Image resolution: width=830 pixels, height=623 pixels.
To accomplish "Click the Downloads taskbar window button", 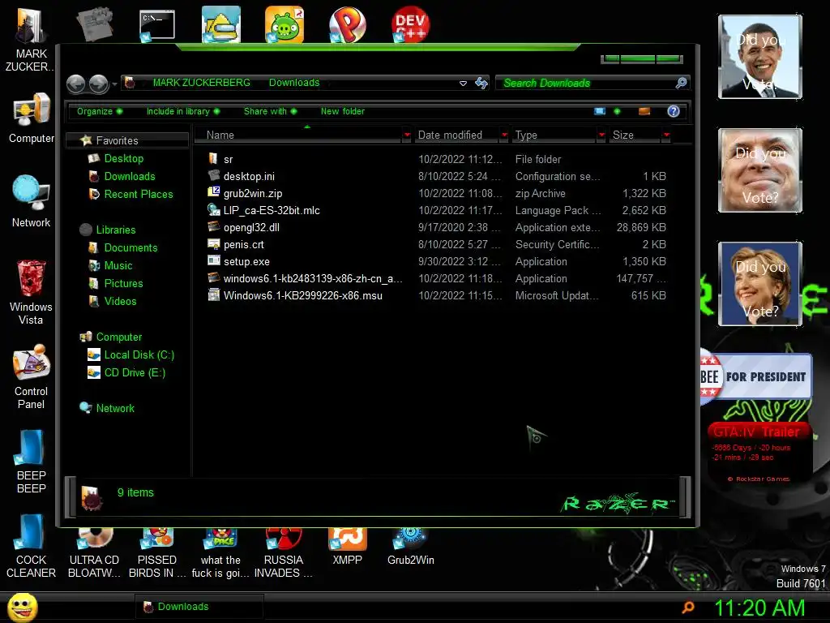I will coord(199,607).
